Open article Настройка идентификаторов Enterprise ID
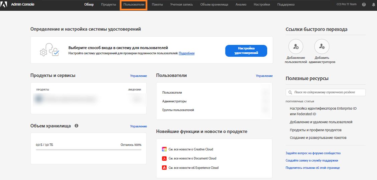 (x=323, y=111)
